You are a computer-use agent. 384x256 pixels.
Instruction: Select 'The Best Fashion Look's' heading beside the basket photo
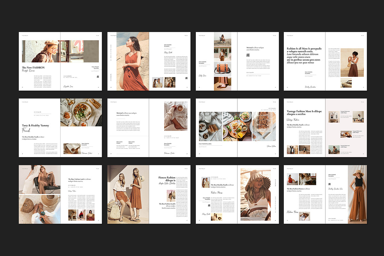pyautogui.click(x=76, y=179)
